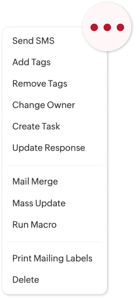Click the left red dot of the ellipsis

point(94,28)
